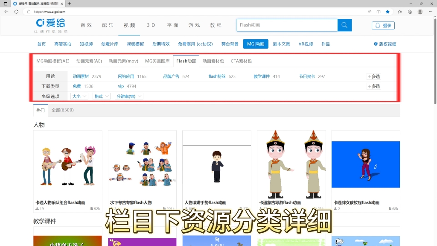
Task: Click the blue search magnifier button
Action: tap(344, 25)
